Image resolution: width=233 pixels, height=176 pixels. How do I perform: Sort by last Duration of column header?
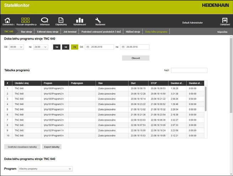195,83
